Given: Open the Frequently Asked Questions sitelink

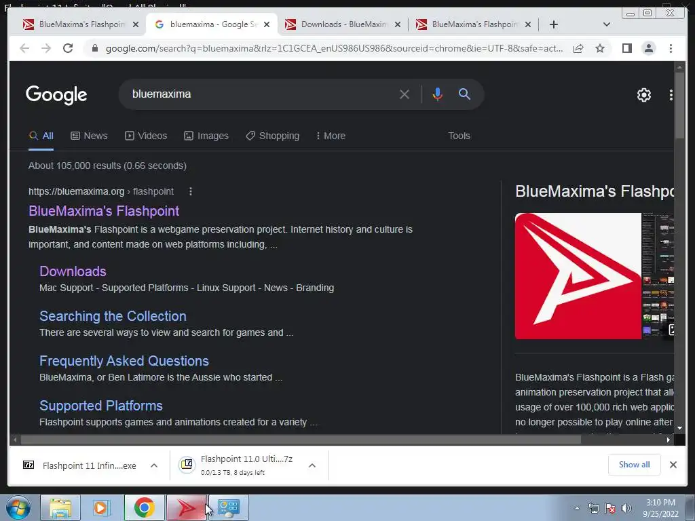Looking at the screenshot, I should 124,361.
